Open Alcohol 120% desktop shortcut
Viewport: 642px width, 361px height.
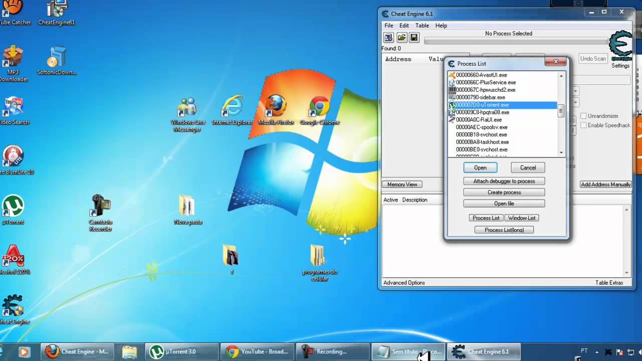pos(14,260)
